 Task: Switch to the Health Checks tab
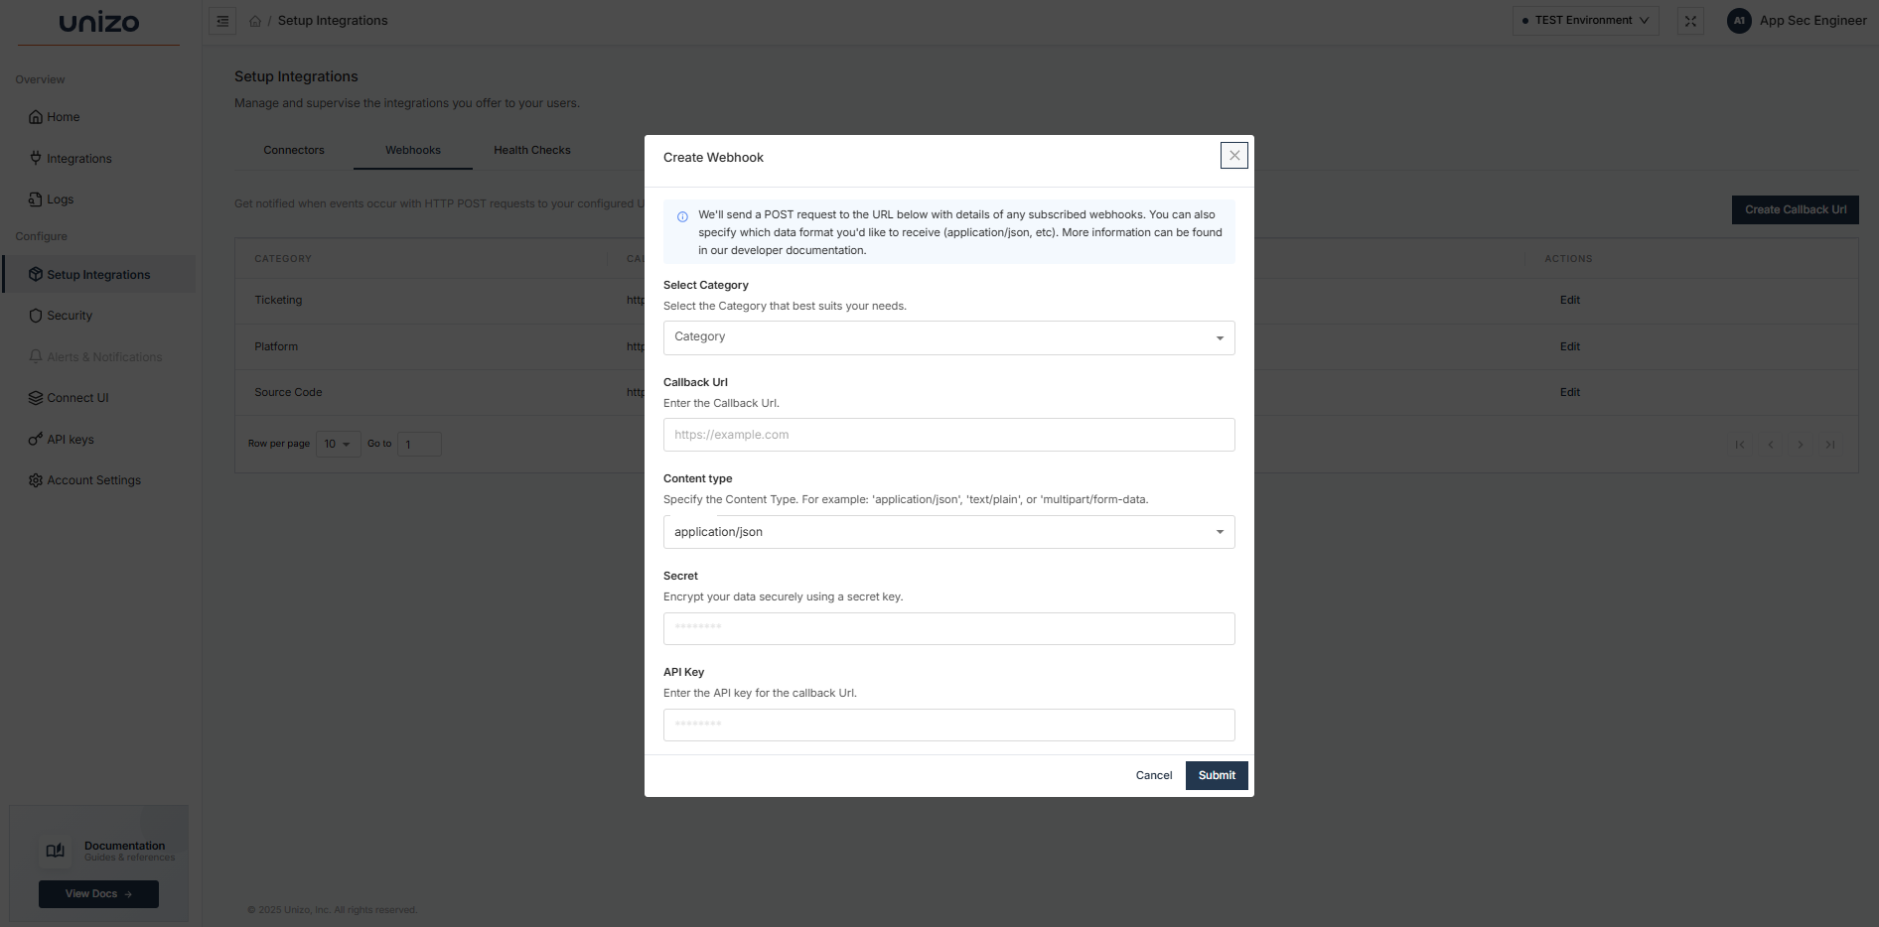[531, 150]
